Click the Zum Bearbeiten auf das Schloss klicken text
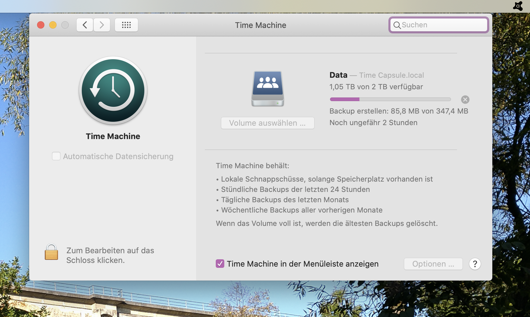 click(110, 255)
